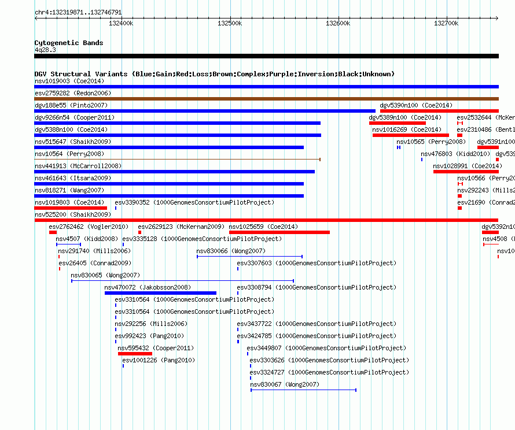Image resolution: width=515 pixels, height=430 pixels.
Task: Click the red nsv1025659 loss bar
Action: click(x=279, y=232)
